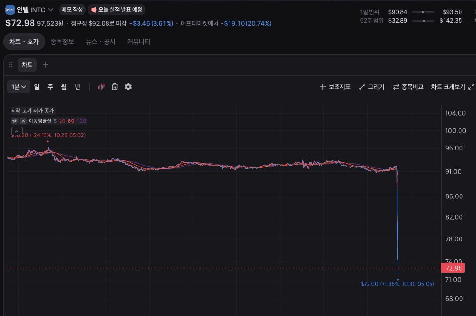
Task: Open the 종목정보 tab
Action: (x=62, y=42)
